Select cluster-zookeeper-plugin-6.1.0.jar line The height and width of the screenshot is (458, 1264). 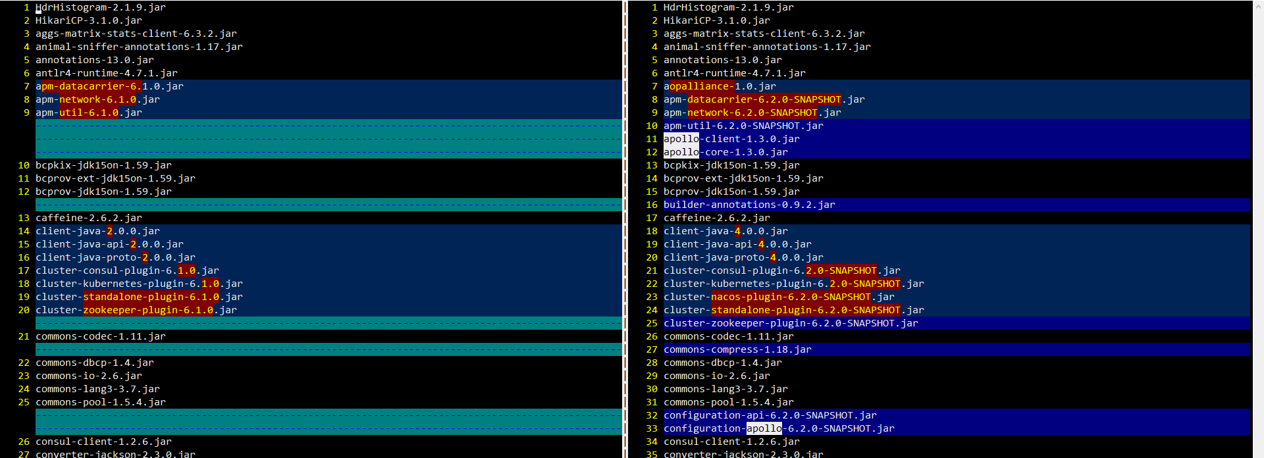point(136,310)
